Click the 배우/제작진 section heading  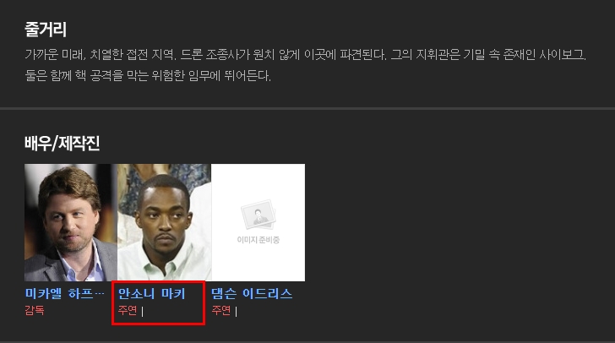62,143
